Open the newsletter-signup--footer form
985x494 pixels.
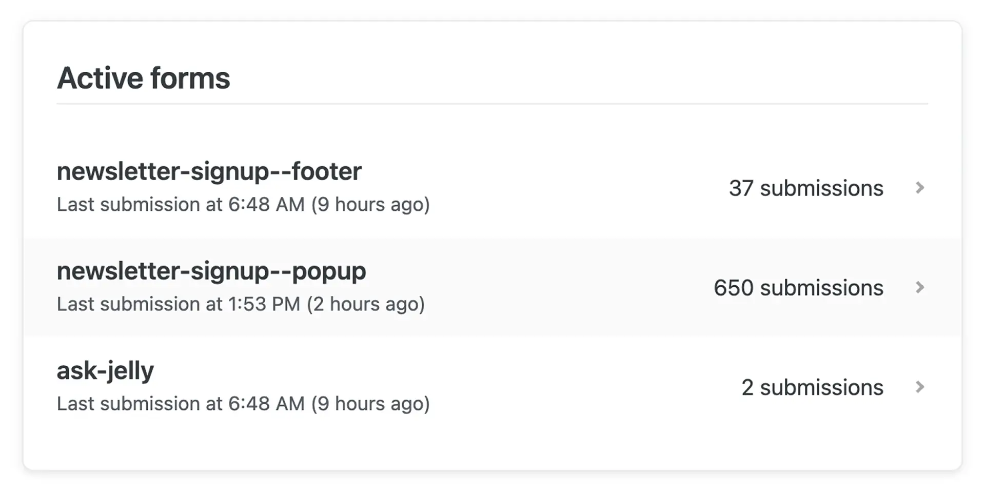click(209, 171)
